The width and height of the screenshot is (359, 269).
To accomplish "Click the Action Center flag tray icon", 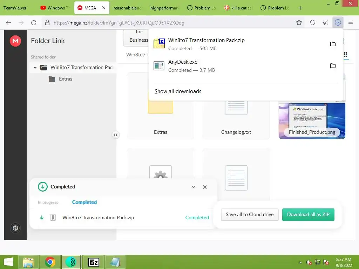I will tap(326, 262).
